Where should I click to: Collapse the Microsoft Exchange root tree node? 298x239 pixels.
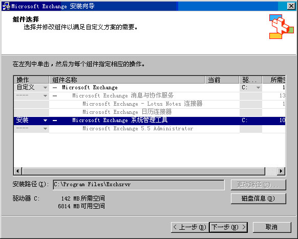(x=55, y=88)
